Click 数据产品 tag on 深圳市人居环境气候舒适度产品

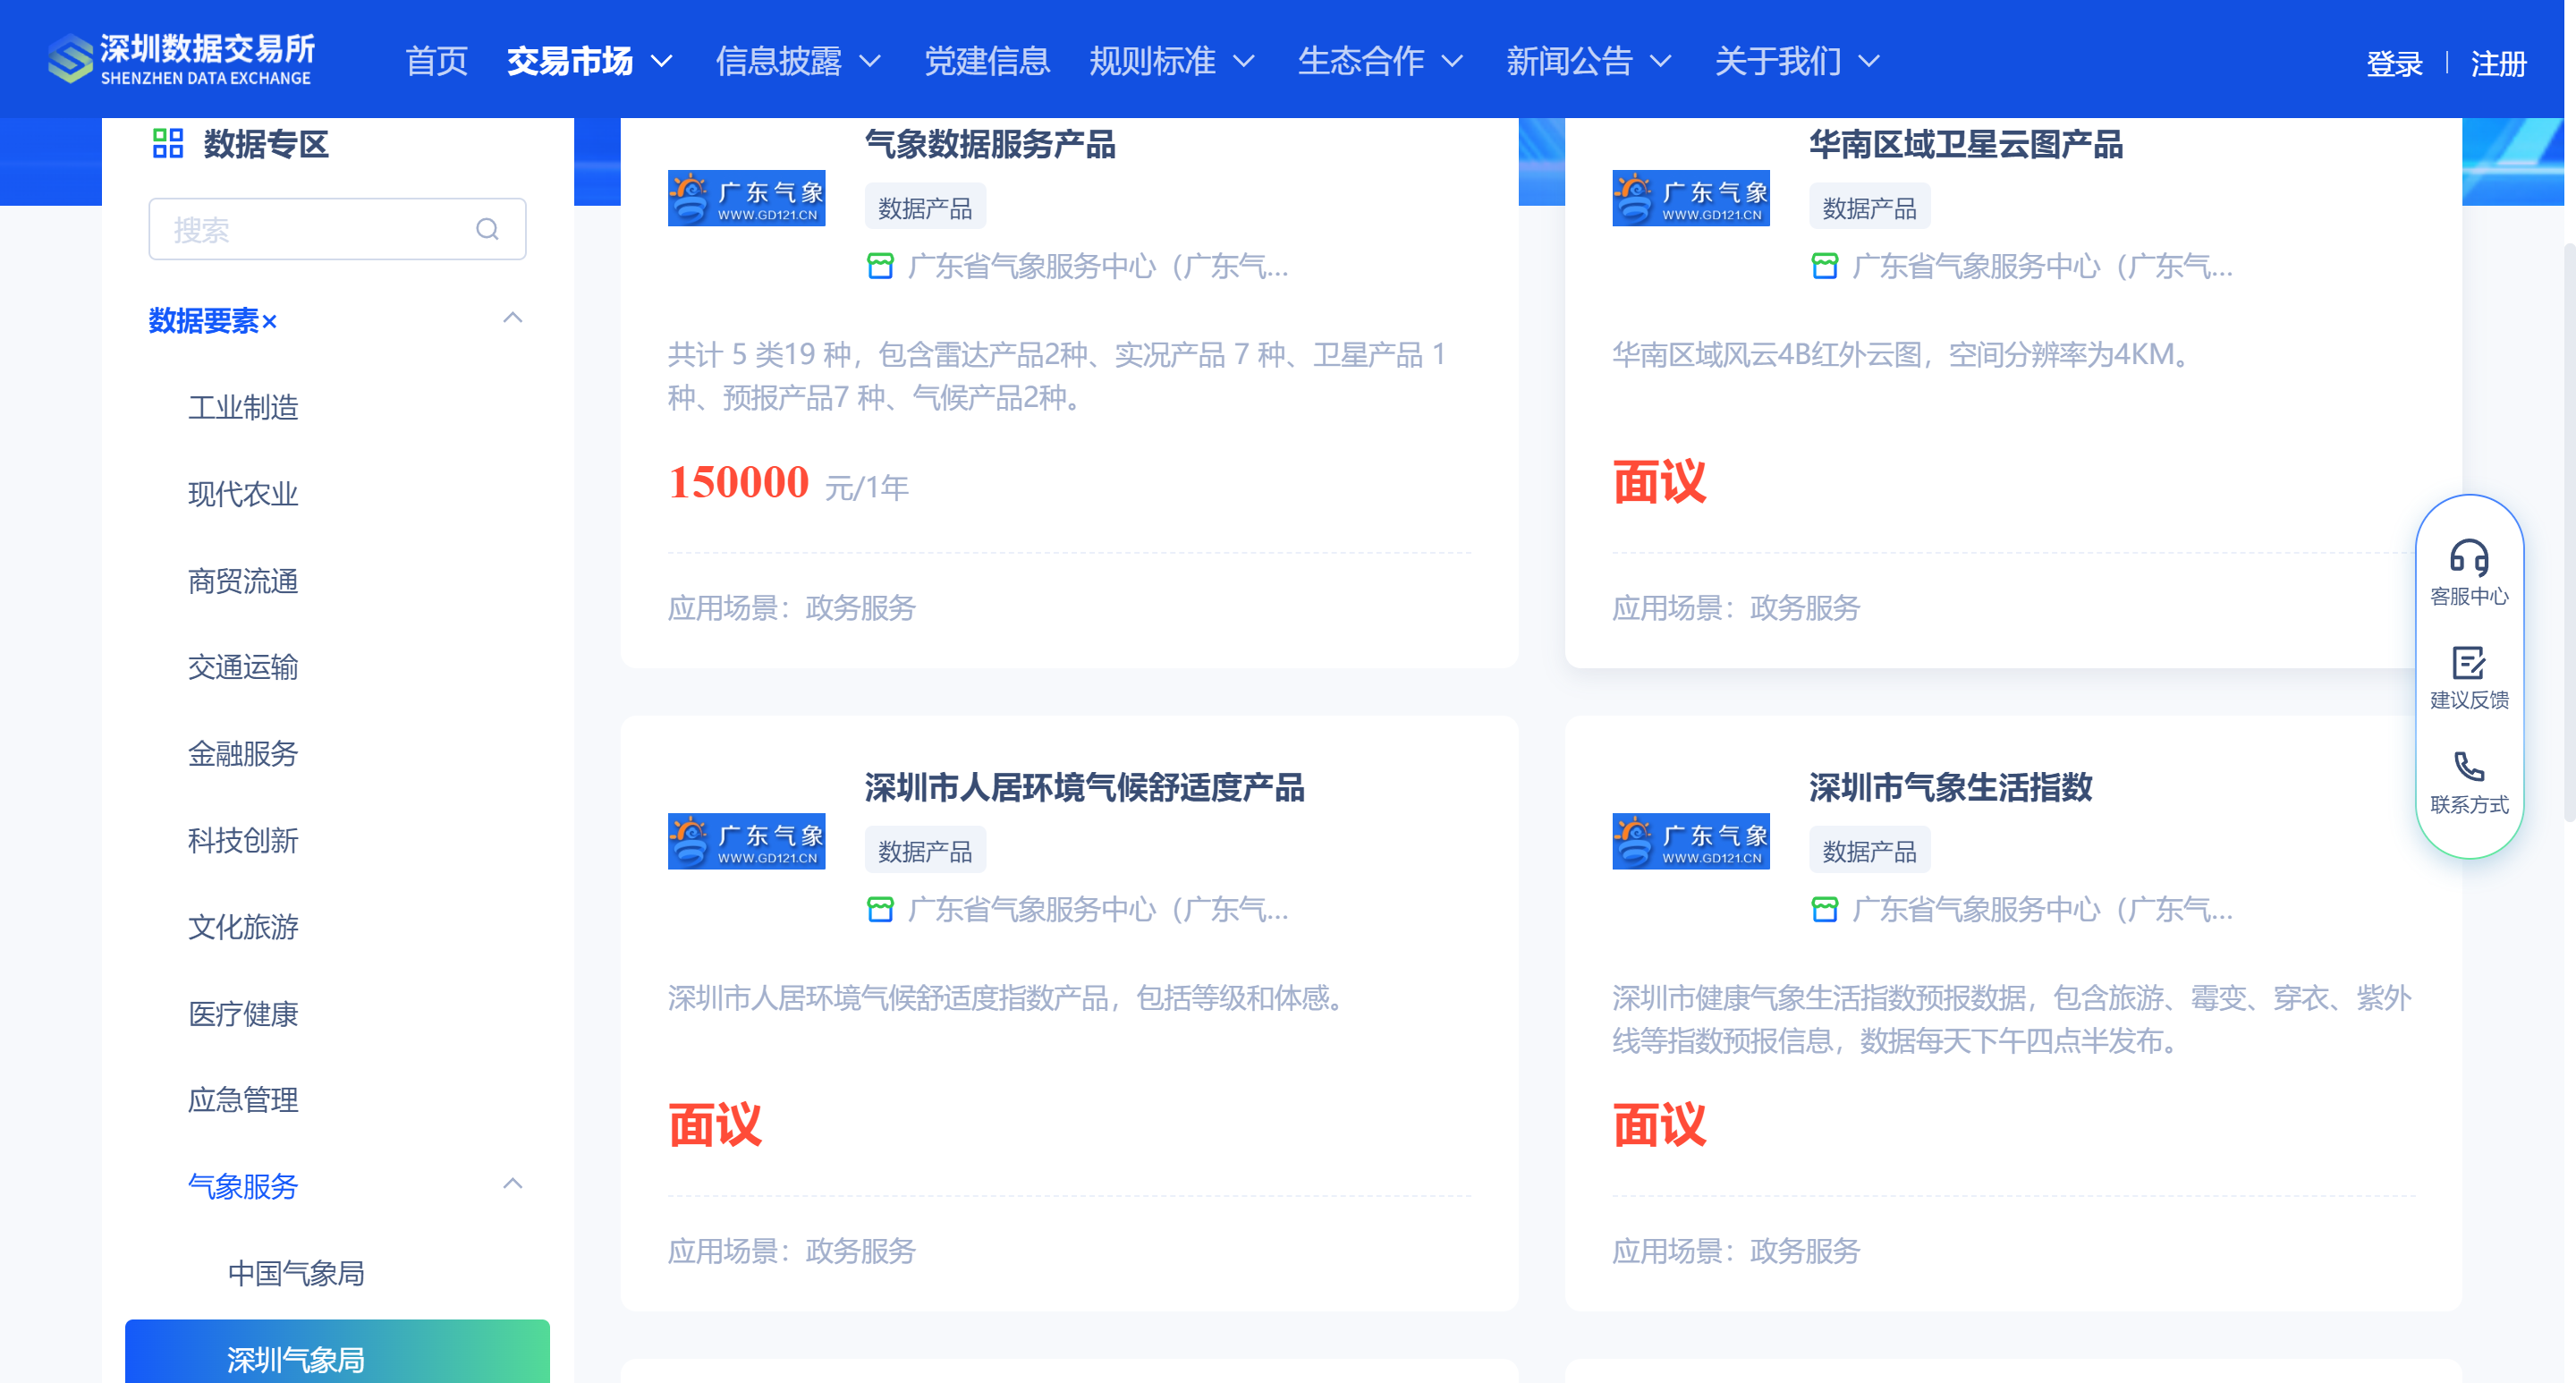(925, 851)
